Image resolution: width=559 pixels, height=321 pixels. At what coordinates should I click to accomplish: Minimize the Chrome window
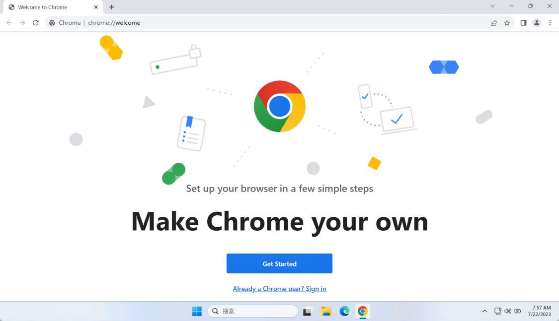512,6
